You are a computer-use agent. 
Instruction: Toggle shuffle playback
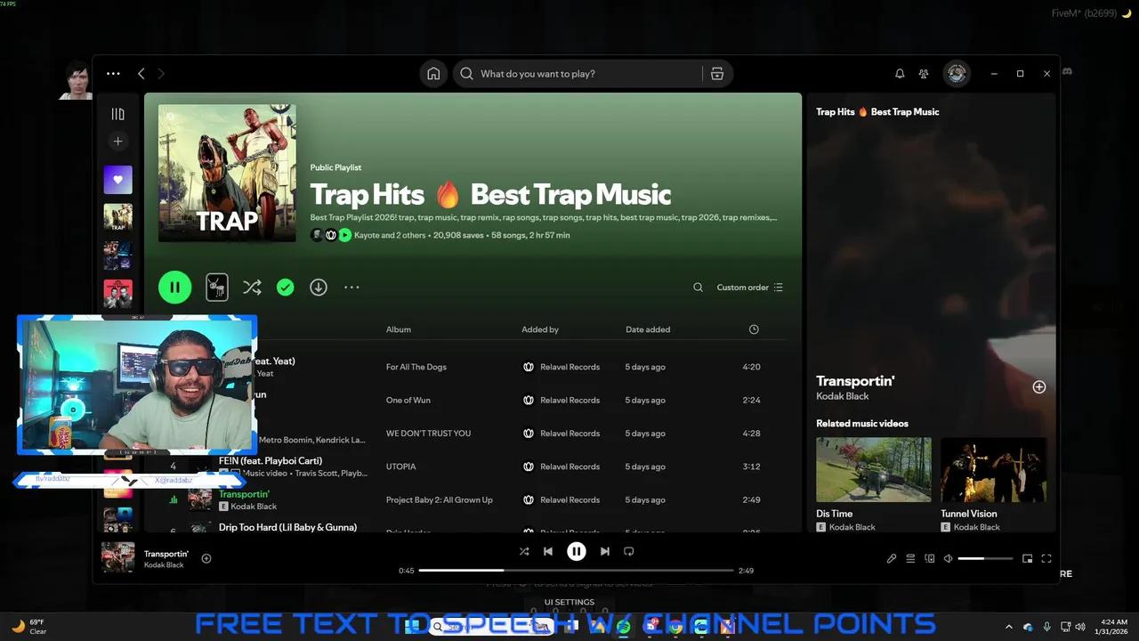524,551
